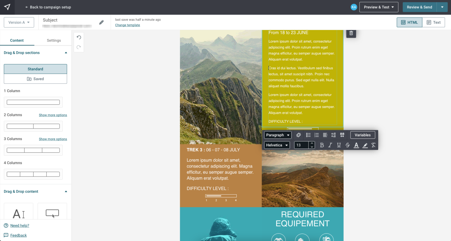Apply bulleted list formatting

(308, 135)
